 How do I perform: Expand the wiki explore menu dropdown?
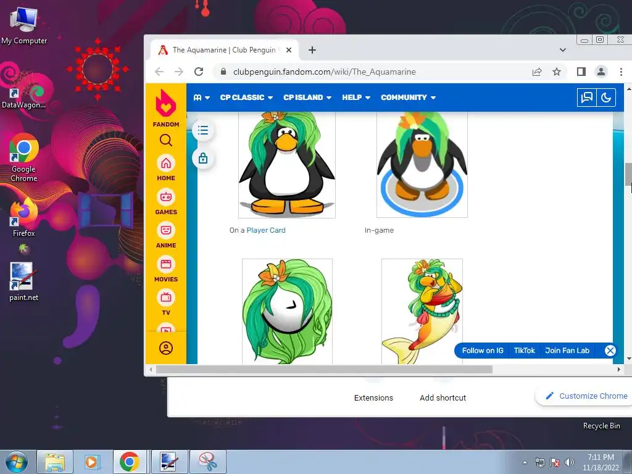pyautogui.click(x=202, y=98)
